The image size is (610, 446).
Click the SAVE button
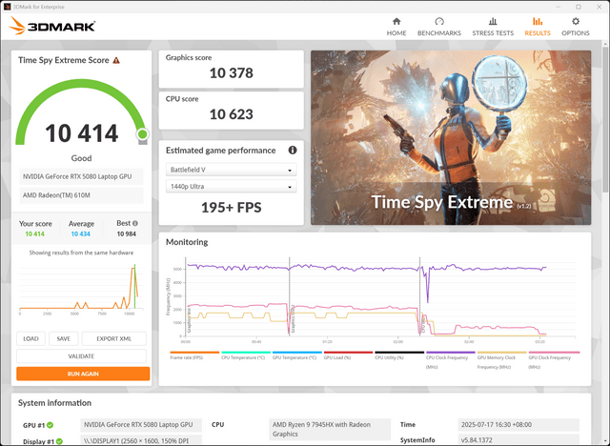click(64, 338)
